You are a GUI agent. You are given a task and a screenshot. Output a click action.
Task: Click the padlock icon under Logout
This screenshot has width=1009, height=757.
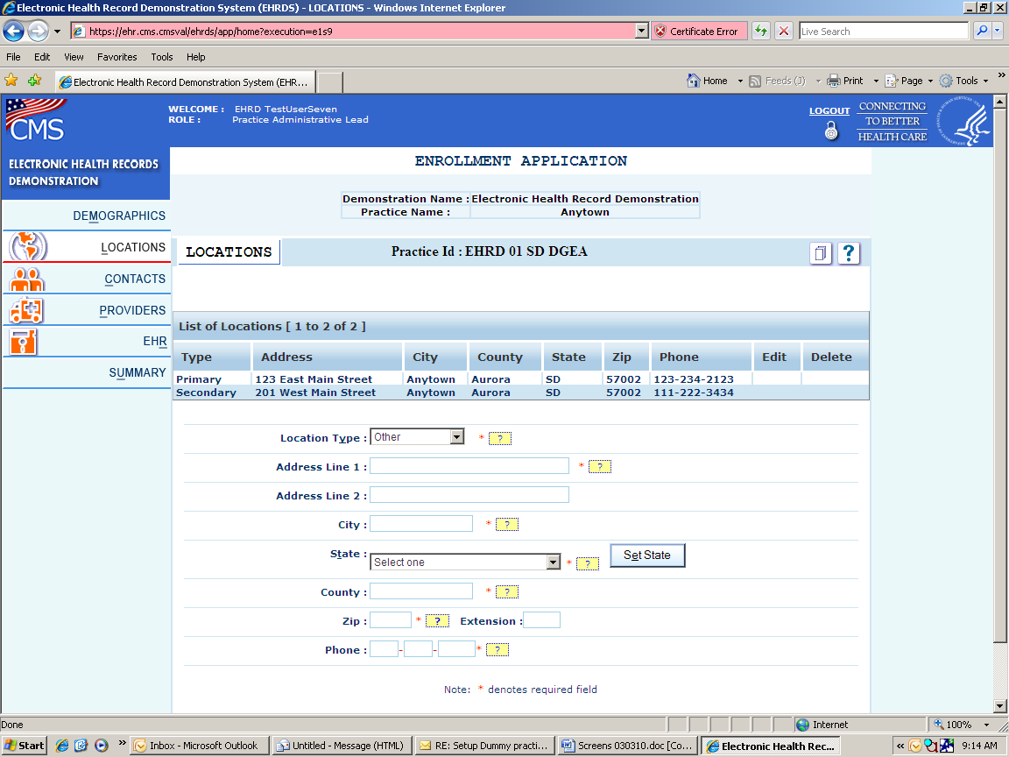click(831, 131)
